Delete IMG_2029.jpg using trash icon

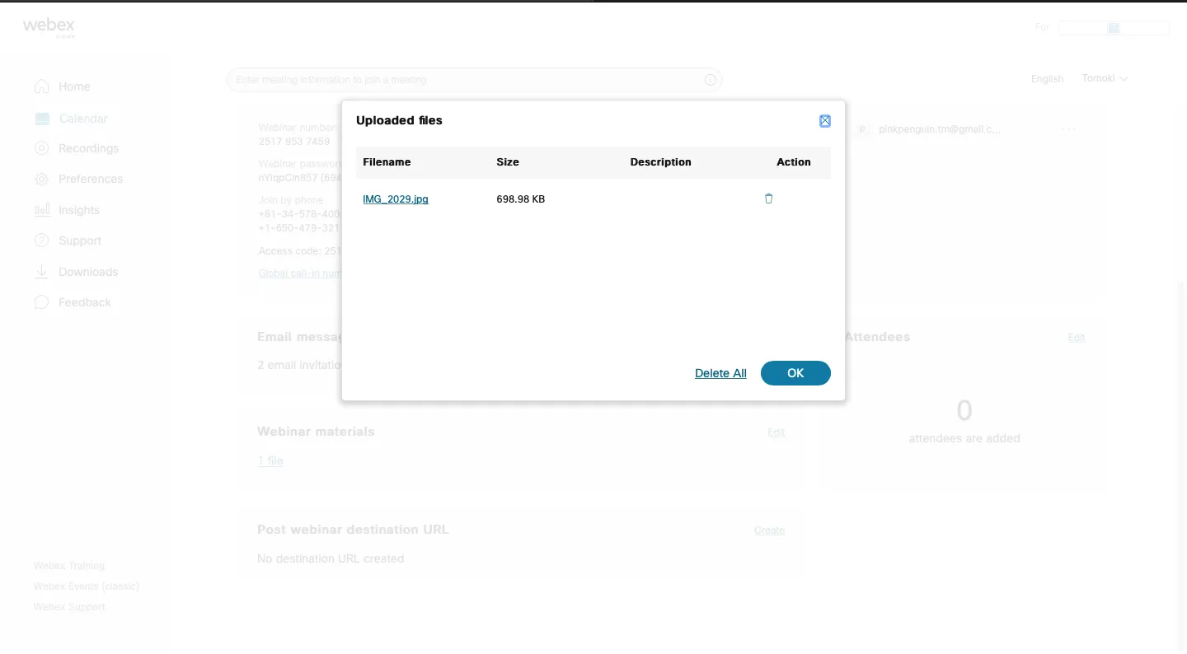[768, 199]
